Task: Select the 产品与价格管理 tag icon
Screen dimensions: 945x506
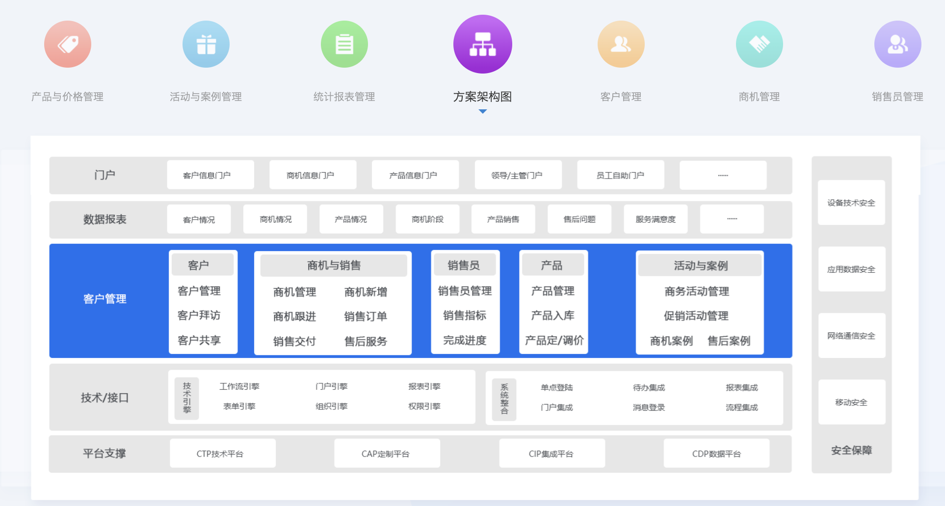Action: [68, 44]
